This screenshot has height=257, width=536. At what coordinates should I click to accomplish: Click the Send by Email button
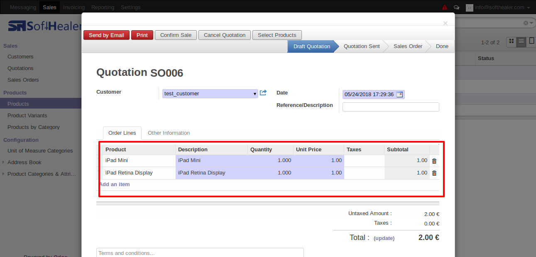point(106,35)
